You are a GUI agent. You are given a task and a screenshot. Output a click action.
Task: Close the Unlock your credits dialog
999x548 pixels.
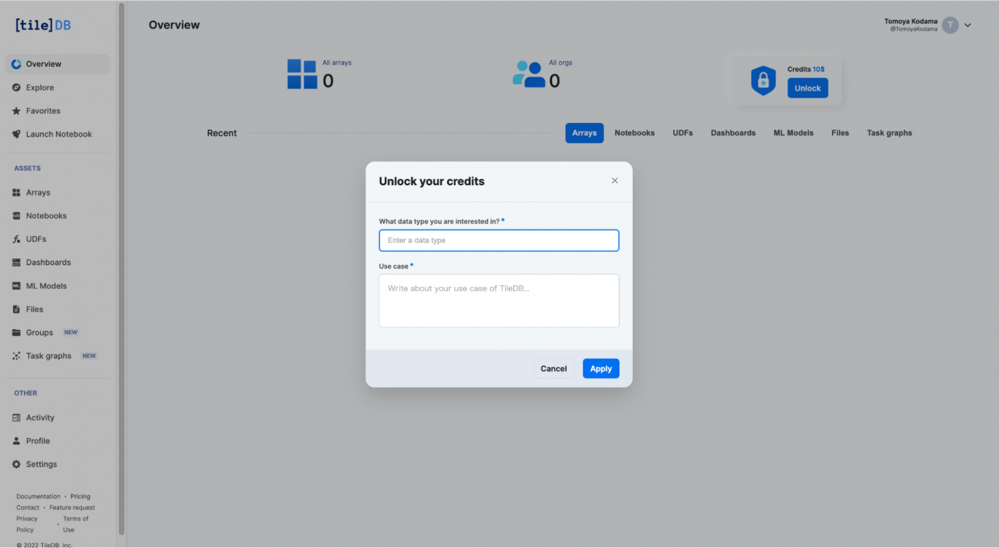[615, 181]
